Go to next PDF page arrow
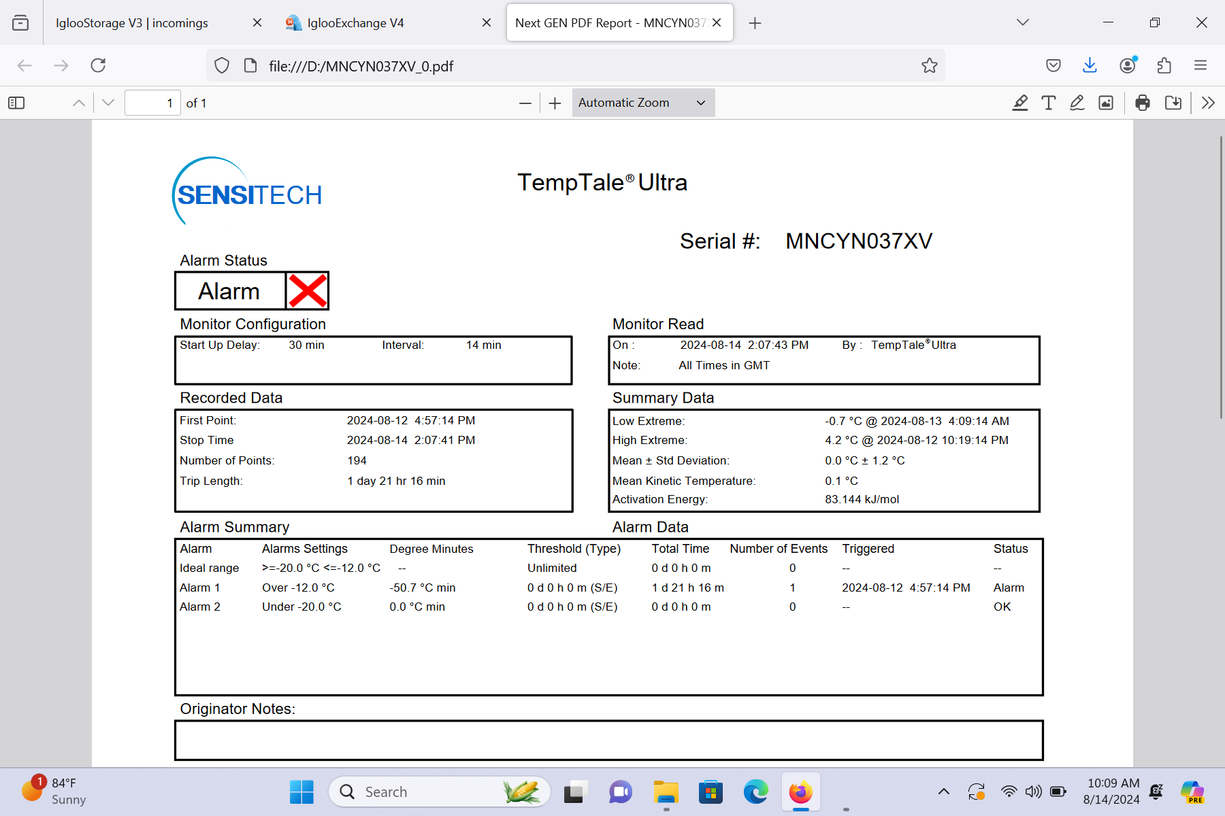 (108, 103)
